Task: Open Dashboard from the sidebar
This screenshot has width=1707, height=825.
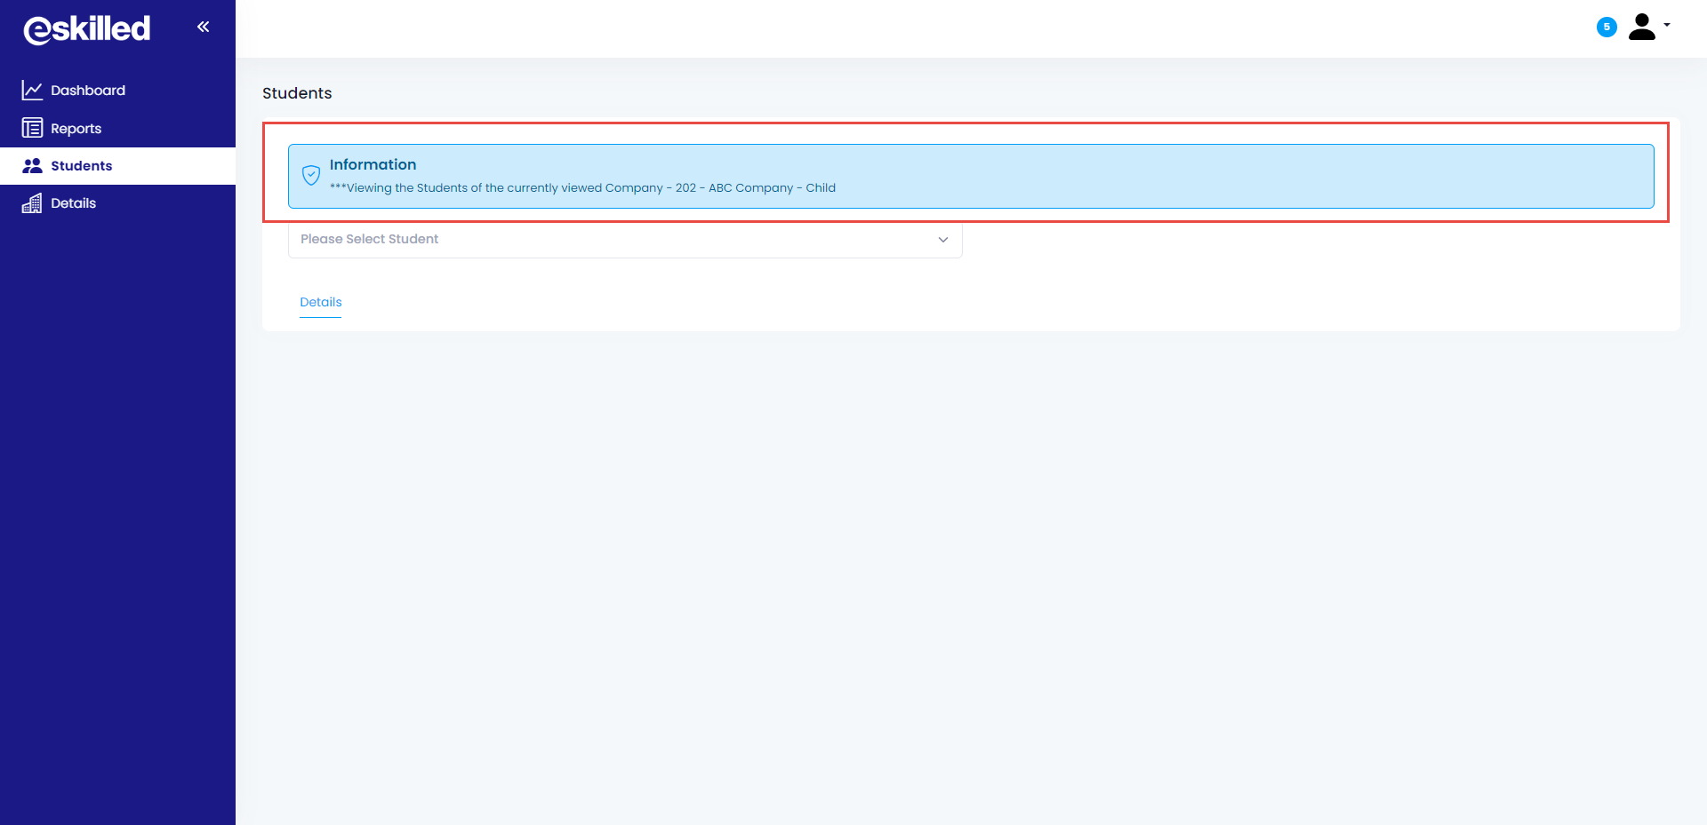Action: click(x=117, y=91)
